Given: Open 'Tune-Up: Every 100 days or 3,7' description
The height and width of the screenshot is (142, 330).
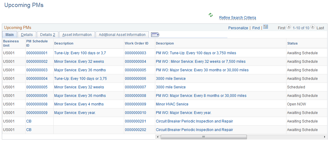Looking at the screenshot, I should [80, 53].
